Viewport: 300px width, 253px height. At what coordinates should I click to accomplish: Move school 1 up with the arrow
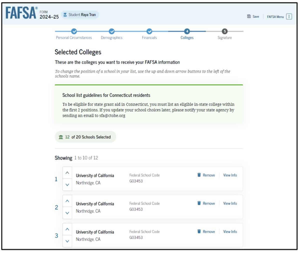pyautogui.click(x=67, y=173)
